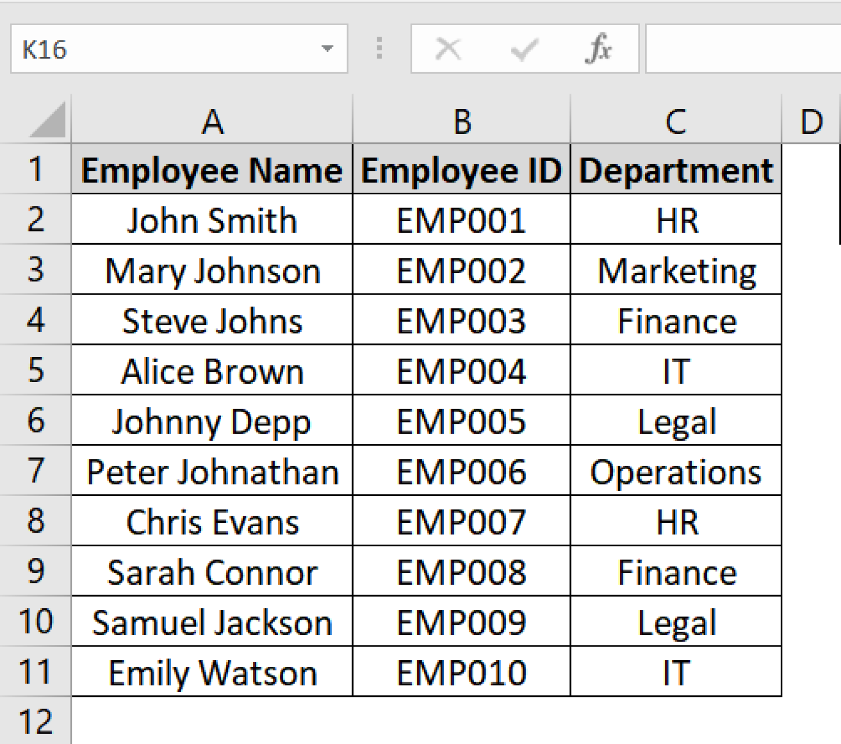Viewport: 841px width, 744px height.
Task: Click the EMP010 cell
Action: [462, 672]
